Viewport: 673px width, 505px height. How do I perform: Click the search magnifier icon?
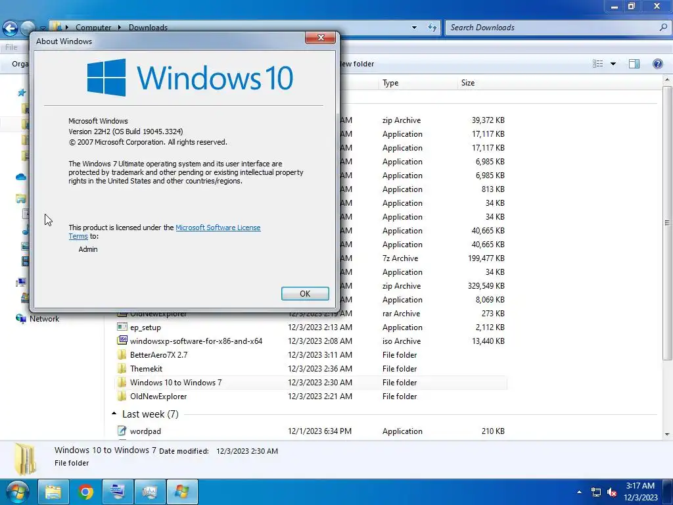tap(663, 28)
